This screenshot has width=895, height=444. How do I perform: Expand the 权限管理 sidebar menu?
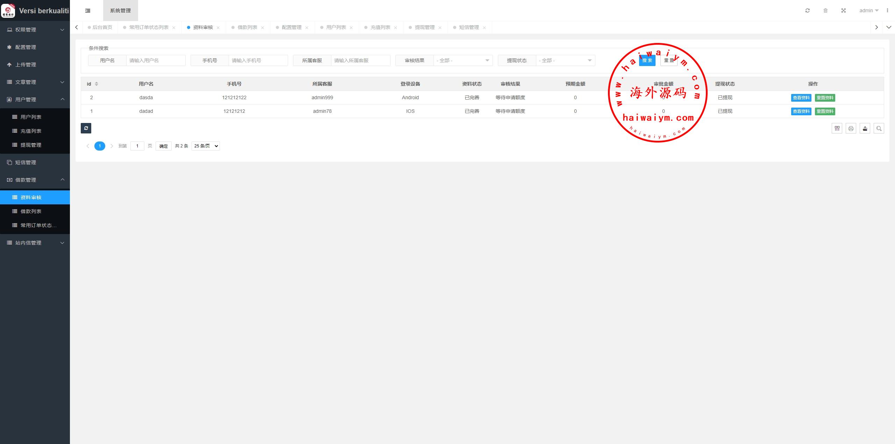(x=35, y=30)
